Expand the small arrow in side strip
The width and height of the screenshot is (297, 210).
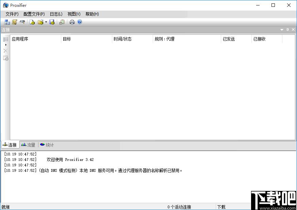[6, 45]
